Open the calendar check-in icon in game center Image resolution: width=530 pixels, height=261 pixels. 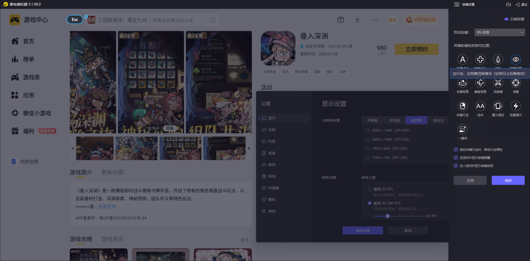341,20
